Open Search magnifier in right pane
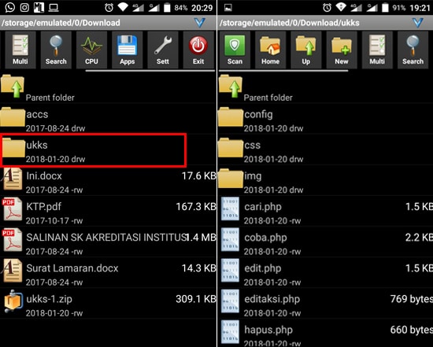Viewport: 433px width, 347px height. click(413, 50)
